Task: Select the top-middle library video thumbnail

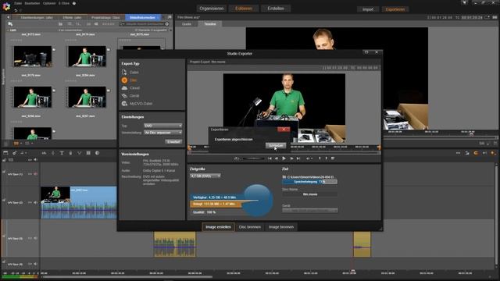Action: coord(87,56)
